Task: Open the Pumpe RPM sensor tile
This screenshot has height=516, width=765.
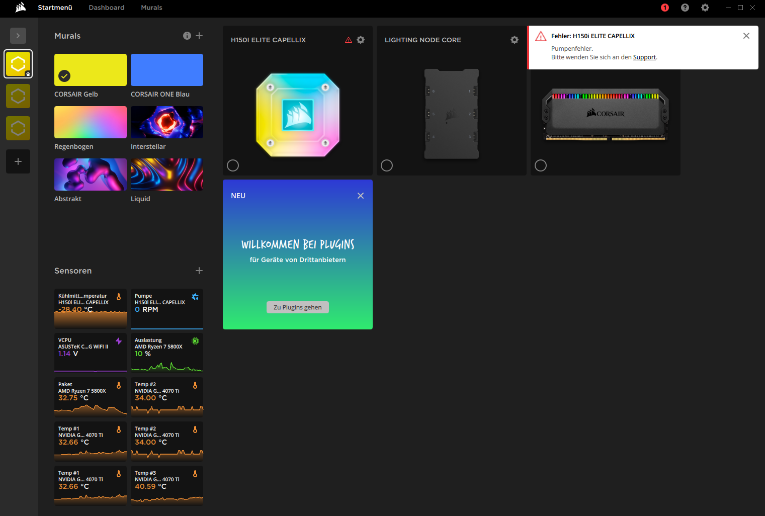Action: [167, 309]
